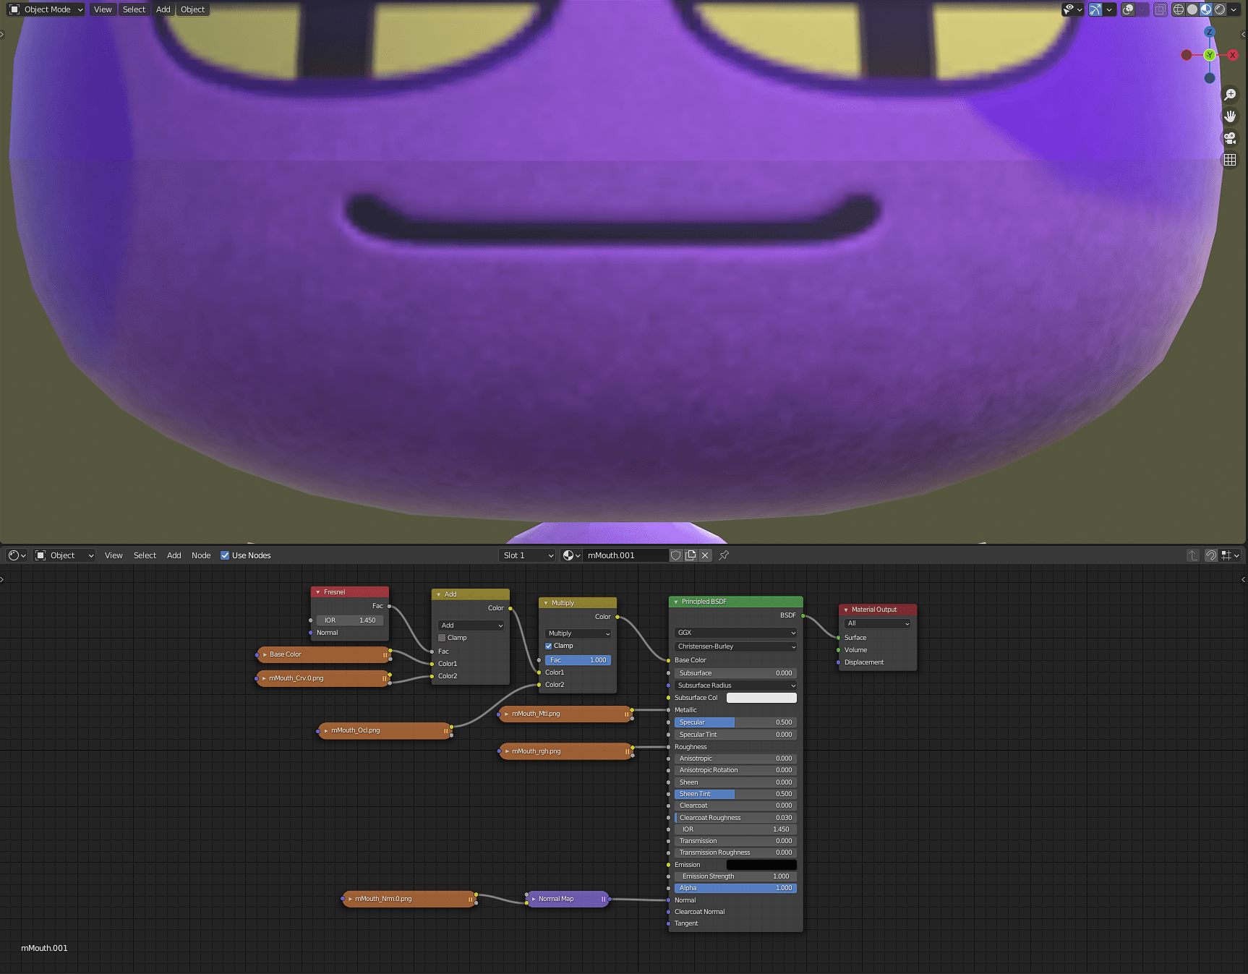1248x974 pixels.
Task: Collapse the Principled BSDF node header
Action: tap(676, 602)
